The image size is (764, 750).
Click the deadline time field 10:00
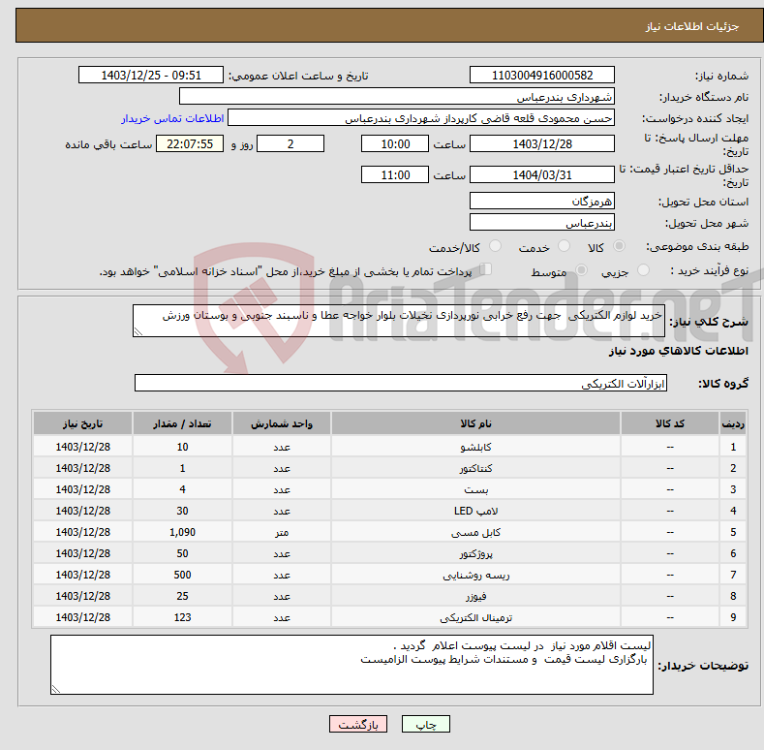pyautogui.click(x=395, y=143)
